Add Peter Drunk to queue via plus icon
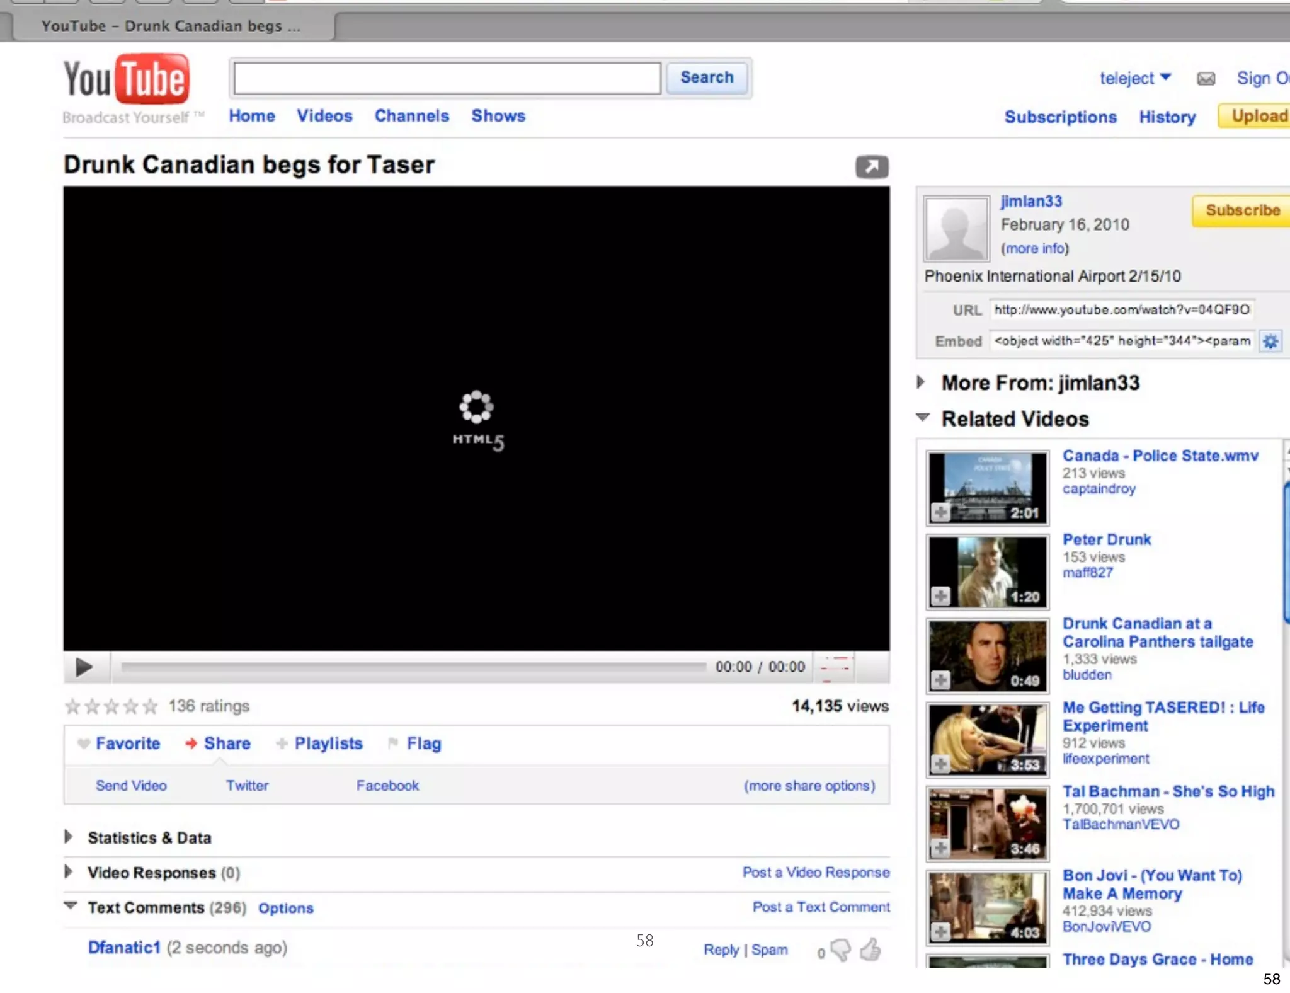The width and height of the screenshot is (1290, 993). click(940, 596)
